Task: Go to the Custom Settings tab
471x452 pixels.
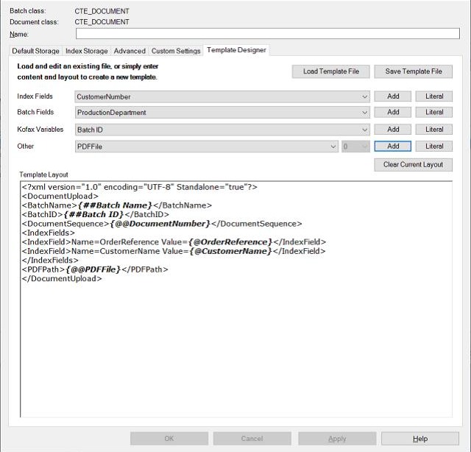Action: click(176, 51)
